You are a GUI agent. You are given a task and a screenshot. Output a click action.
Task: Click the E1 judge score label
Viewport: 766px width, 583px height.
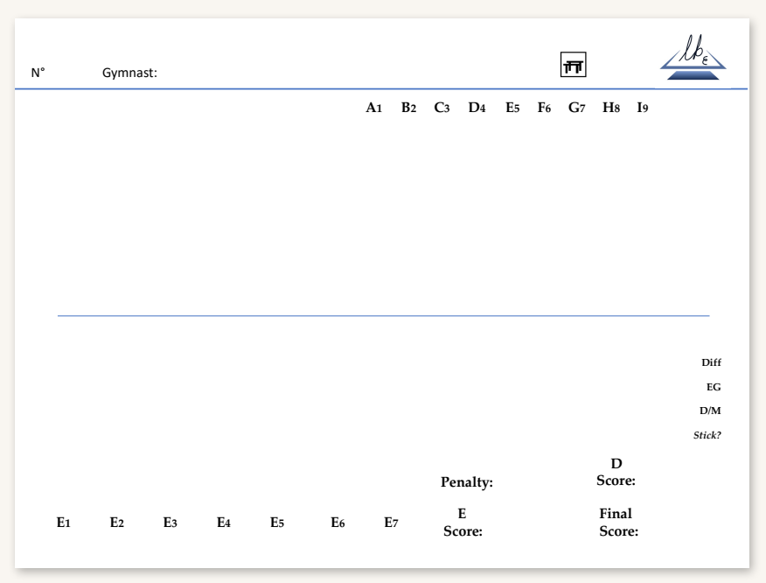(64, 523)
